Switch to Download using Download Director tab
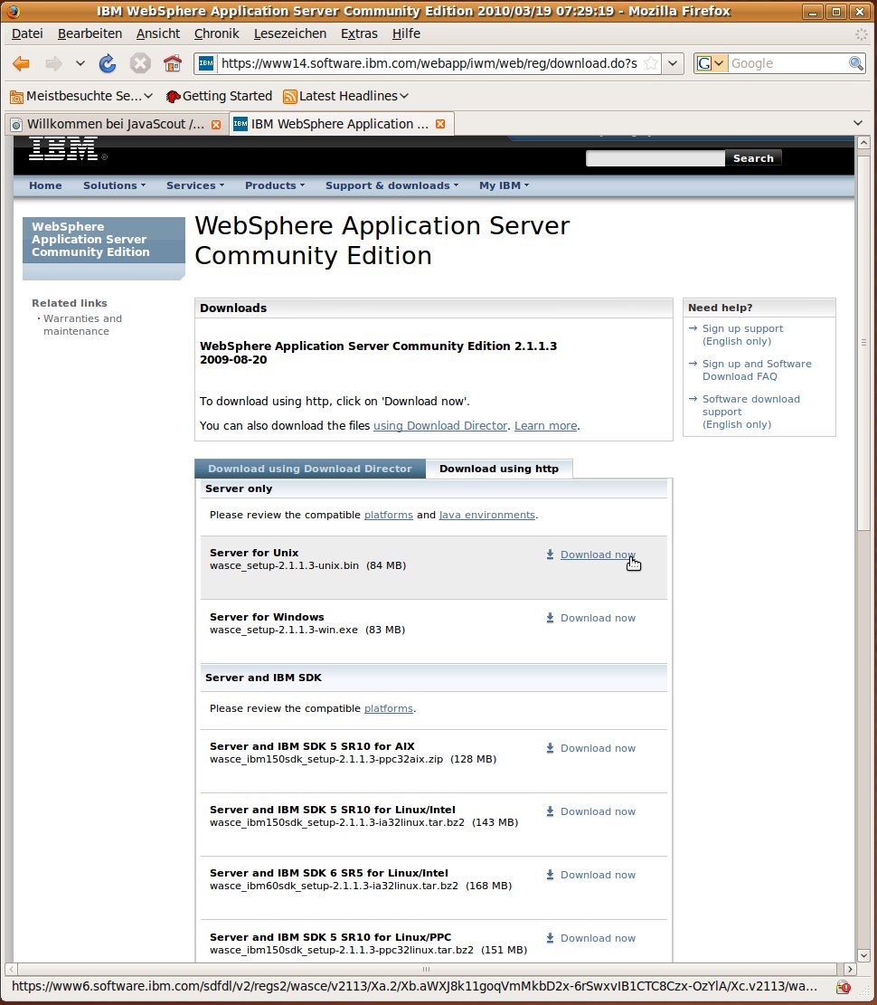Screen dimensions: 877x1005 pos(309,469)
